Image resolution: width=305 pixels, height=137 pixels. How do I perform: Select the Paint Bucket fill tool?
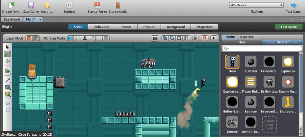click(x=8, y=61)
